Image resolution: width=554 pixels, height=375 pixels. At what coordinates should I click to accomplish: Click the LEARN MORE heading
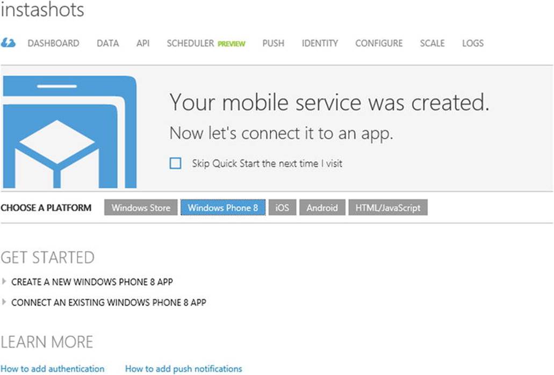tap(47, 342)
